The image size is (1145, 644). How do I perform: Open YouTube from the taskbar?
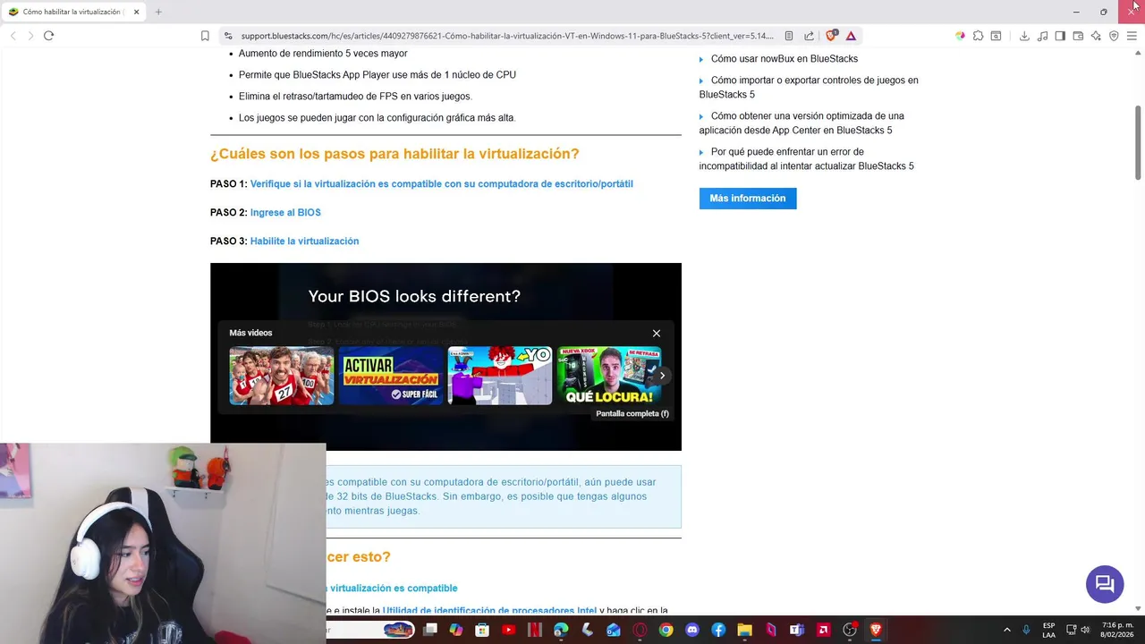point(508,630)
